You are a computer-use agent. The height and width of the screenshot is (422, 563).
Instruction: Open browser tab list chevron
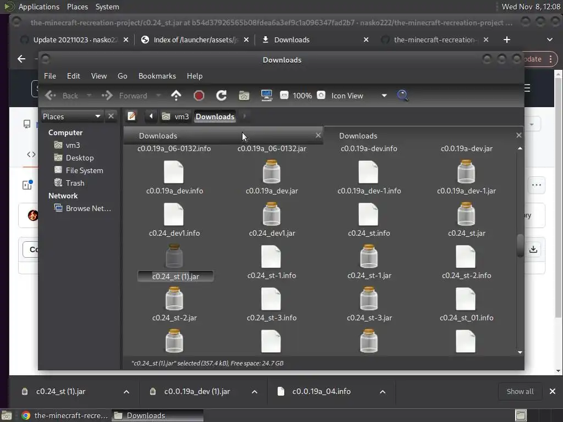pyautogui.click(x=550, y=40)
